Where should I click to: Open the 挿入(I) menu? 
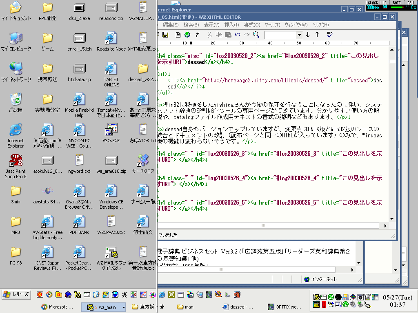[x=231, y=25]
